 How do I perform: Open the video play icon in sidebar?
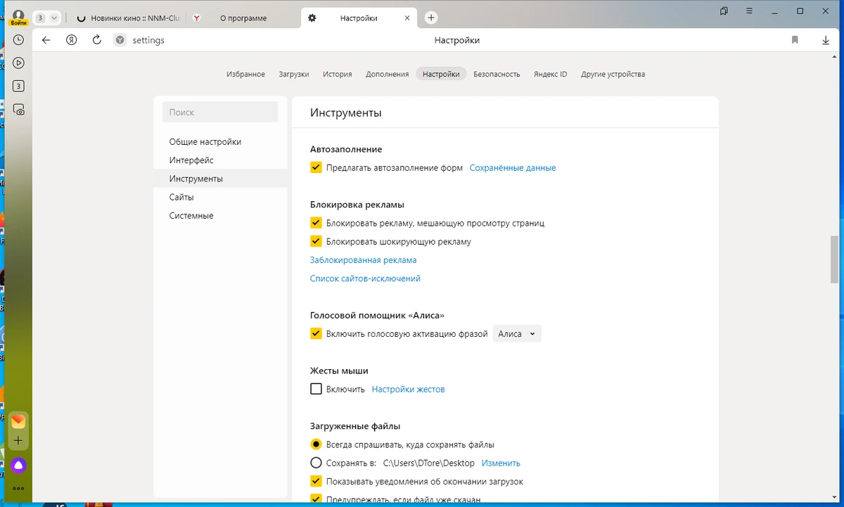pos(18,63)
